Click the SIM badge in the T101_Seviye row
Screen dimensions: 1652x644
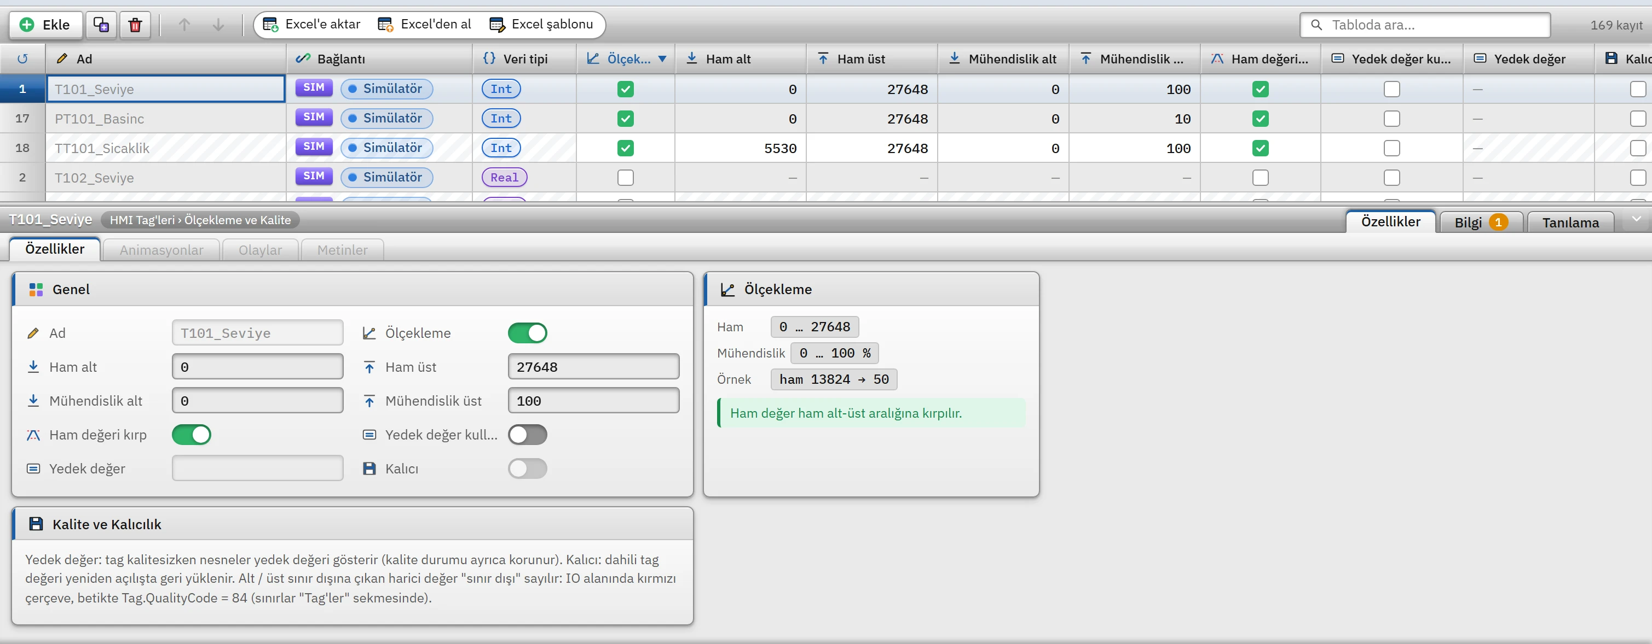[x=314, y=88]
